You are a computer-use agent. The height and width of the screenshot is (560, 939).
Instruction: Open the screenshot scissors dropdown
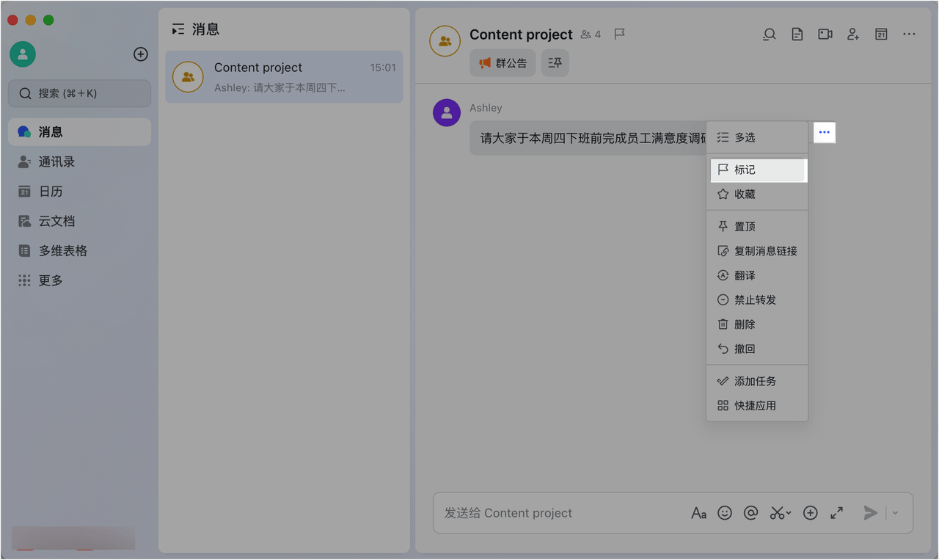[780, 513]
